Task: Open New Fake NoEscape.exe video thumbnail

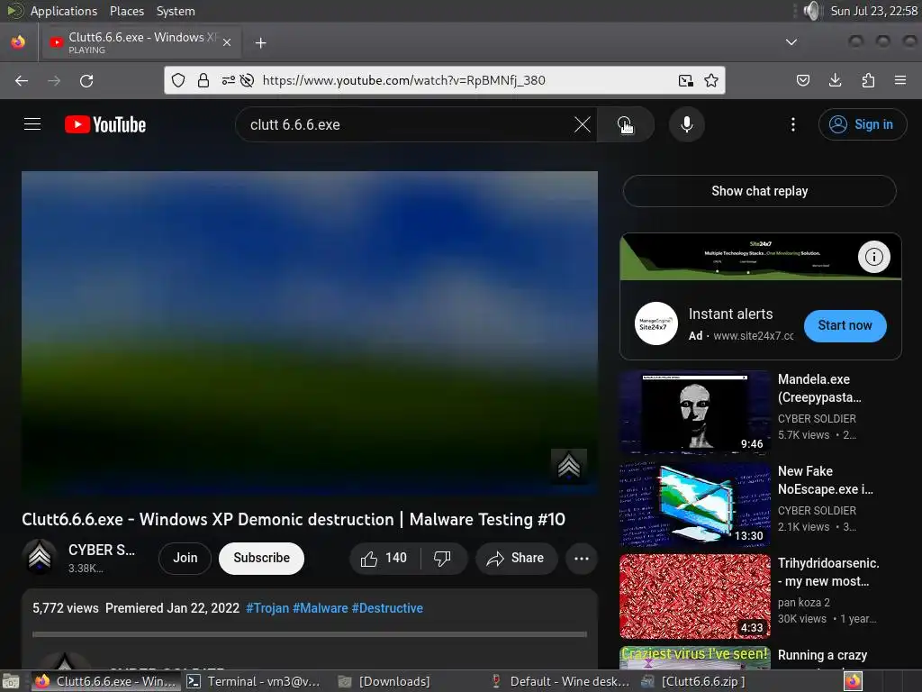Action: coord(695,504)
